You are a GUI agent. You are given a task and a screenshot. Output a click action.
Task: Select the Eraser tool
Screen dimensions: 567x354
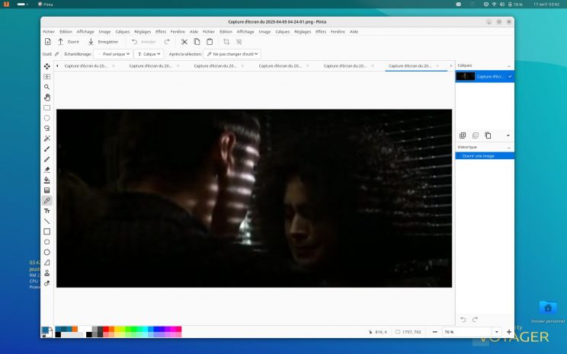coord(47,170)
